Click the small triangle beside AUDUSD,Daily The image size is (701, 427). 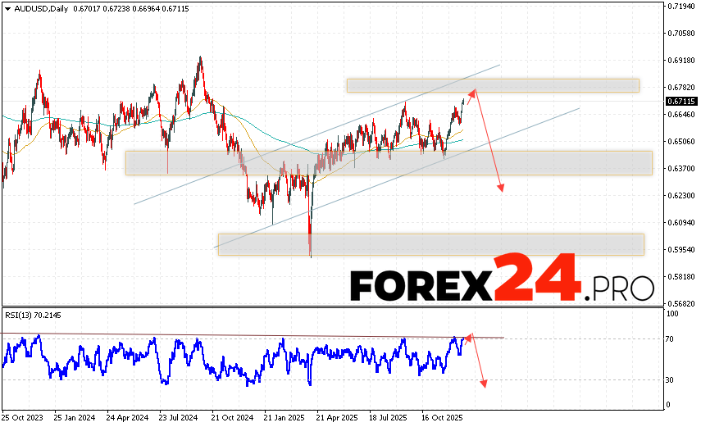click(5, 7)
